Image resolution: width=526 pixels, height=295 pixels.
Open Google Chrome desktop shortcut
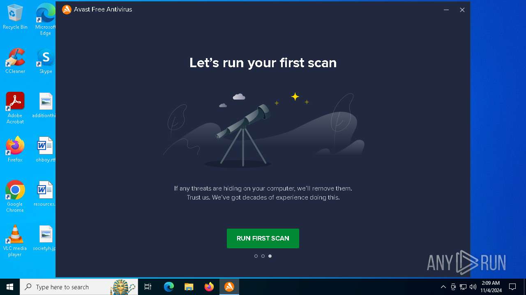coord(15,197)
